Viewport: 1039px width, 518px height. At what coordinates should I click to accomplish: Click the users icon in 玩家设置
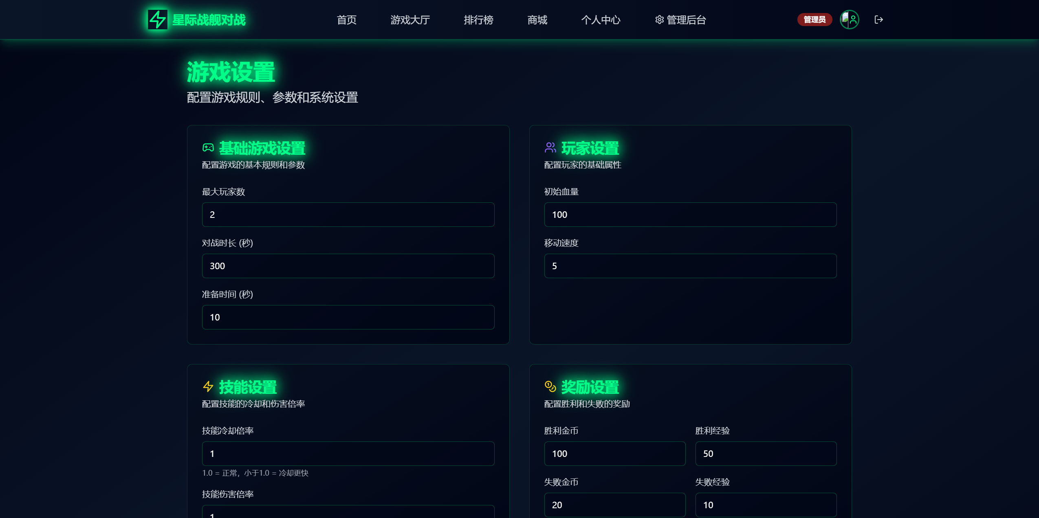550,147
